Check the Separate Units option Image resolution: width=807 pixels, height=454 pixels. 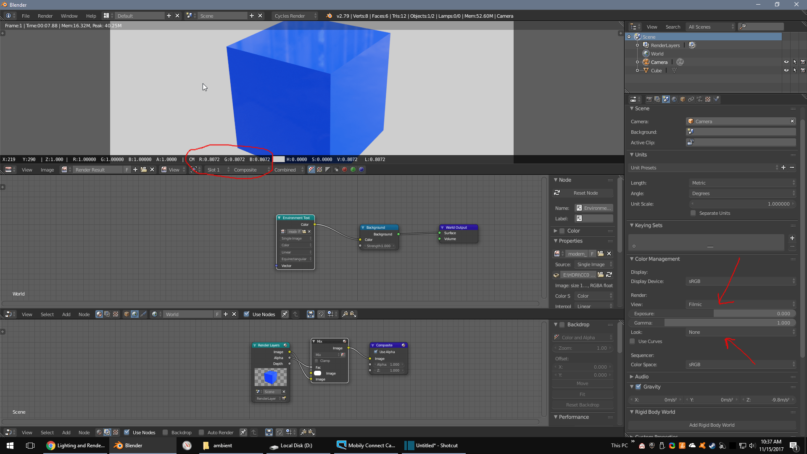693,213
